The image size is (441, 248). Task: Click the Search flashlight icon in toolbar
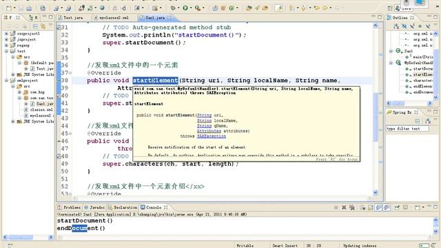257,8
